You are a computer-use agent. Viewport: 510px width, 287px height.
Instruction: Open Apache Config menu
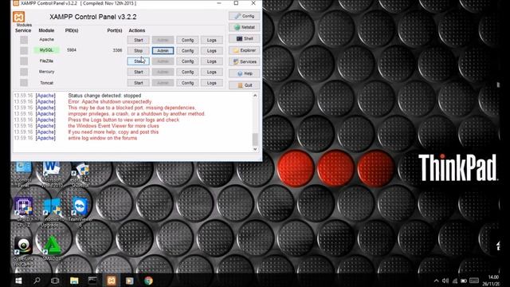click(x=187, y=40)
